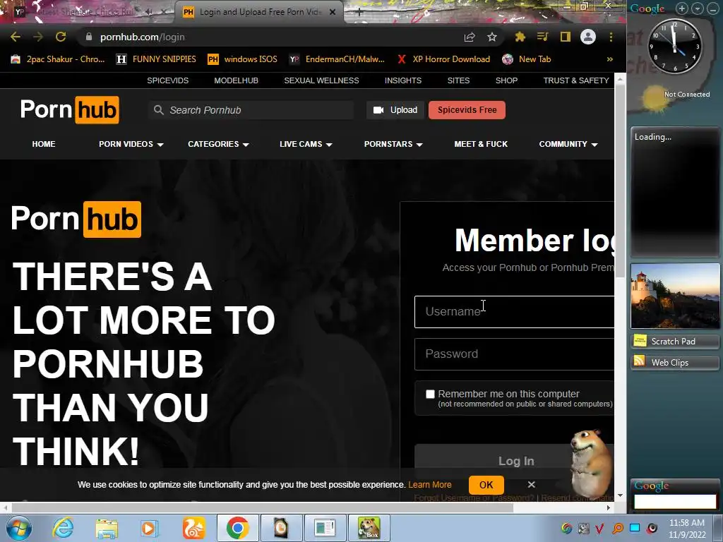Add gadget with sidebar plus icon
Screen dimensions: 723x542
682,8
